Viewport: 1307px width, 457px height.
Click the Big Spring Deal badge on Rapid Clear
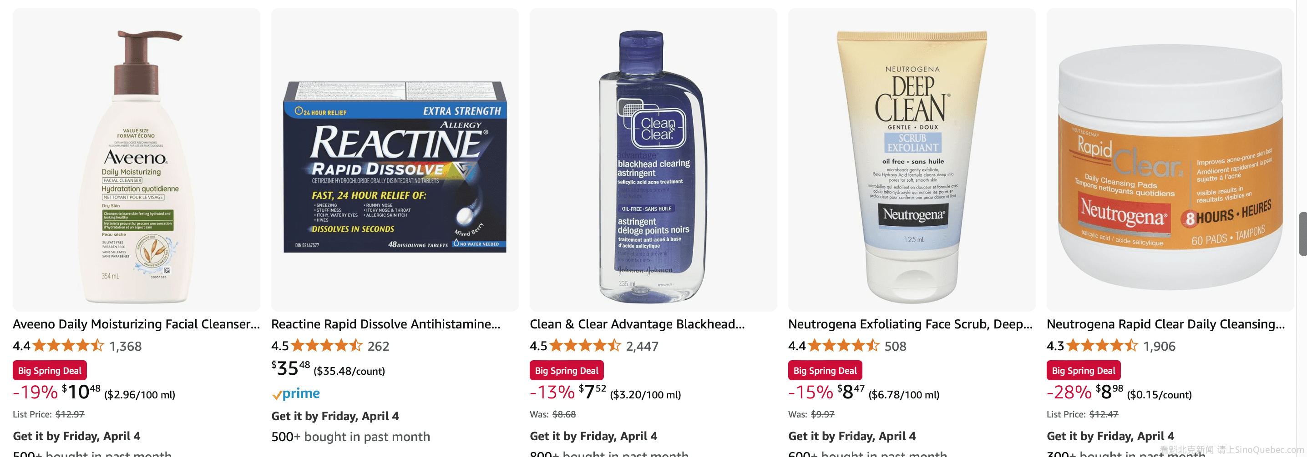[1084, 370]
